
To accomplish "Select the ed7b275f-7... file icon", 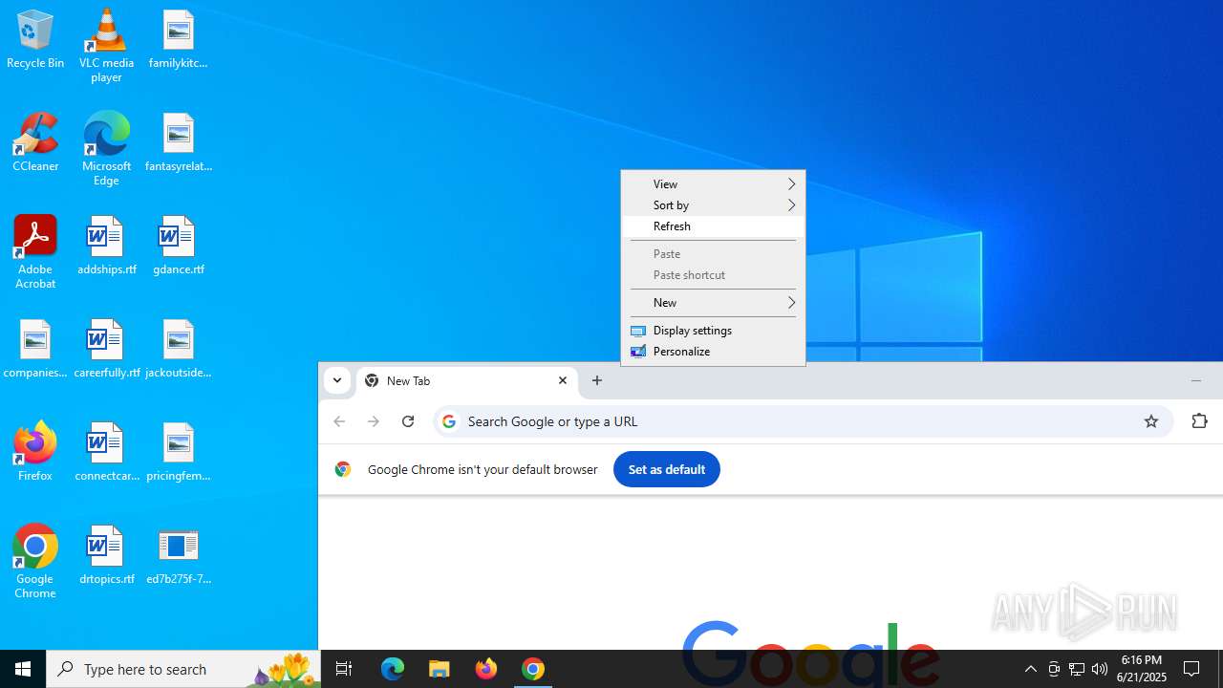I will pos(178,556).
